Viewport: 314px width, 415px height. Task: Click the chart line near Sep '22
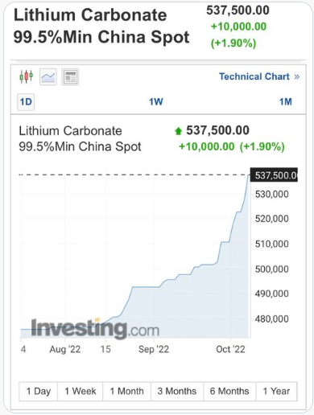[154, 287]
